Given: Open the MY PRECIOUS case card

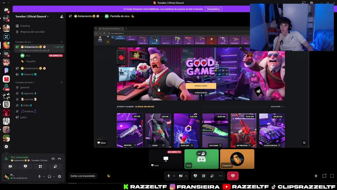Looking at the screenshot, I should 244,130.
